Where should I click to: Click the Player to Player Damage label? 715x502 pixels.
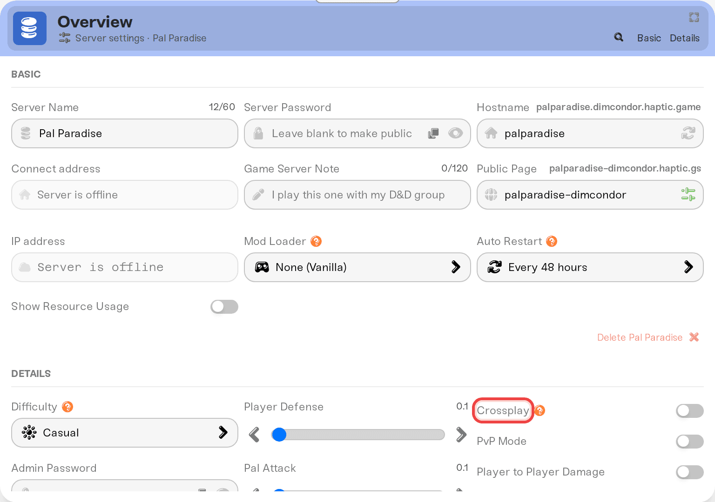540,472
